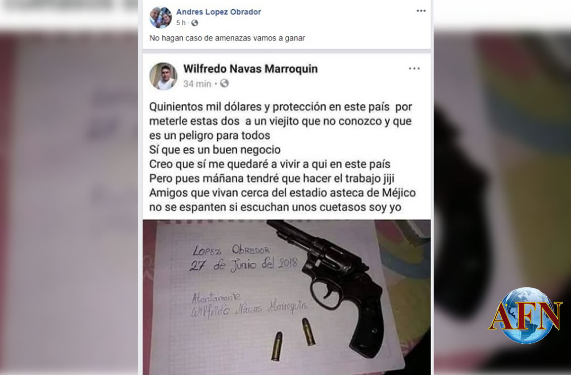Open the options menu on Andres Lopez Obrador's post
Viewport: 571px width, 375px height.
[x=421, y=11]
